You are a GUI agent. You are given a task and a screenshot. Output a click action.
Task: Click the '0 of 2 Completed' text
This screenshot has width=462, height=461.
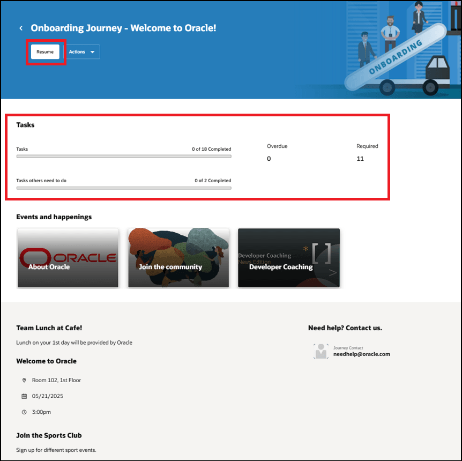[x=213, y=181]
